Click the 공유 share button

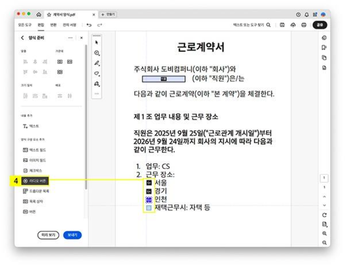(320, 25)
